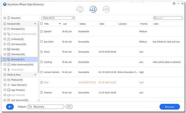The height and width of the screenshot is (113, 186).
Task: Click the Status column header
Action: [83, 24]
